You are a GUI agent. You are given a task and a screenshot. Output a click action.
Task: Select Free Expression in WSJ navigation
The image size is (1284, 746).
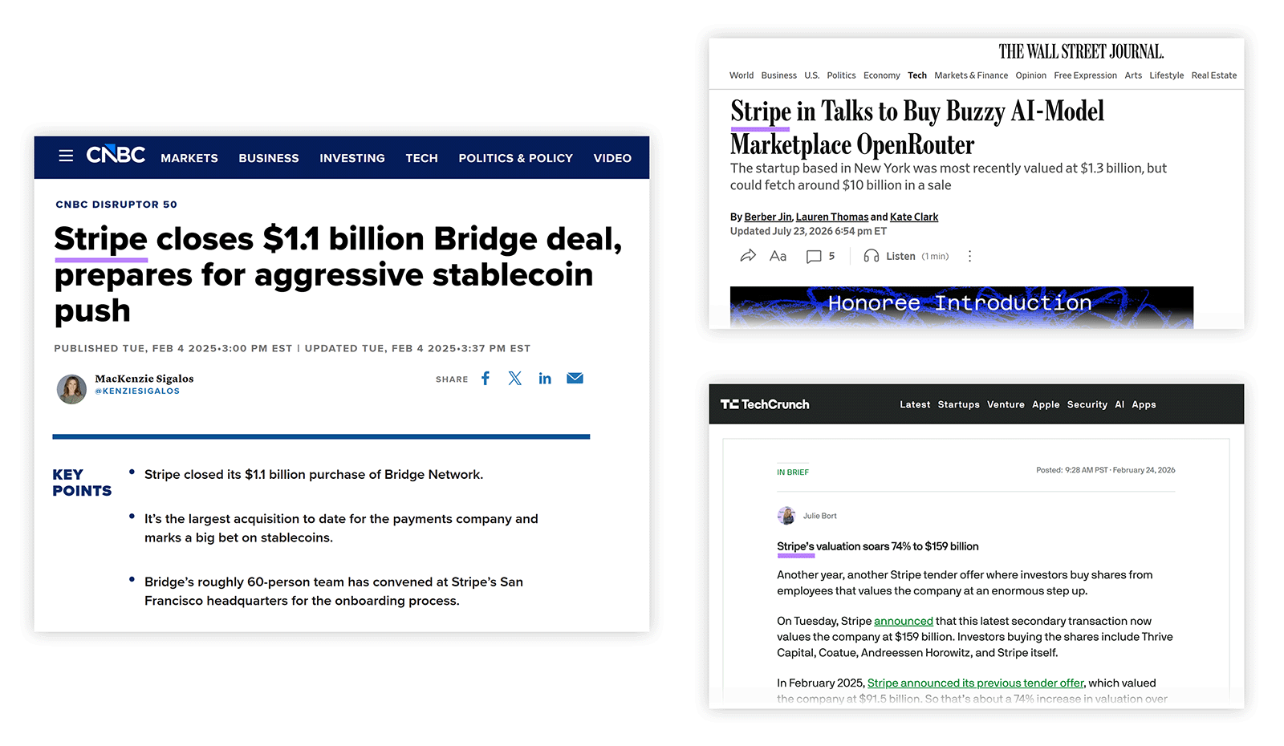pos(1085,75)
